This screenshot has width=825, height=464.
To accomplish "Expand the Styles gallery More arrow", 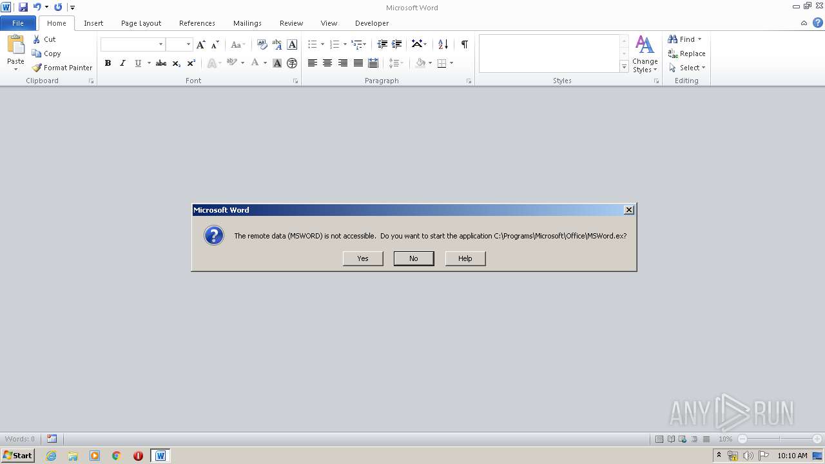I will [x=624, y=67].
